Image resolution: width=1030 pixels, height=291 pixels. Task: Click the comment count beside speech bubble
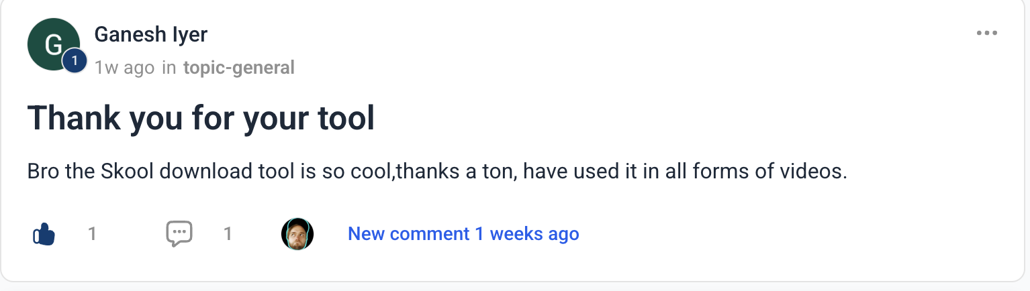(228, 234)
